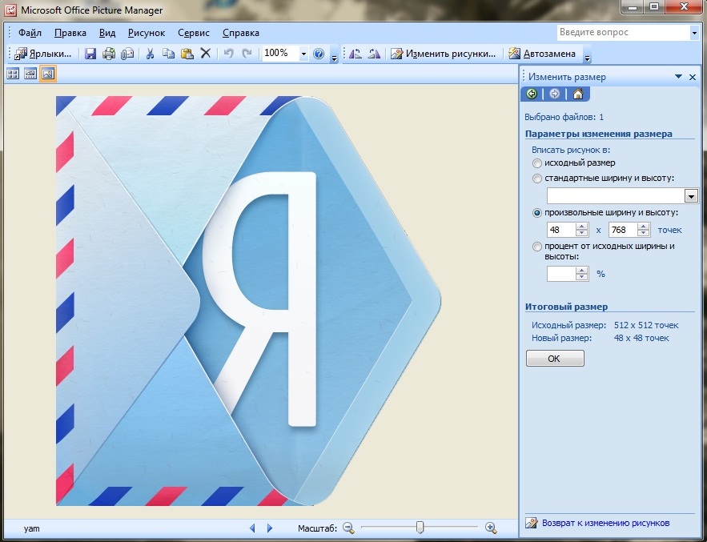Image resolution: width=707 pixels, height=542 pixels.
Task: Click in width field showing 48
Action: click(561, 230)
